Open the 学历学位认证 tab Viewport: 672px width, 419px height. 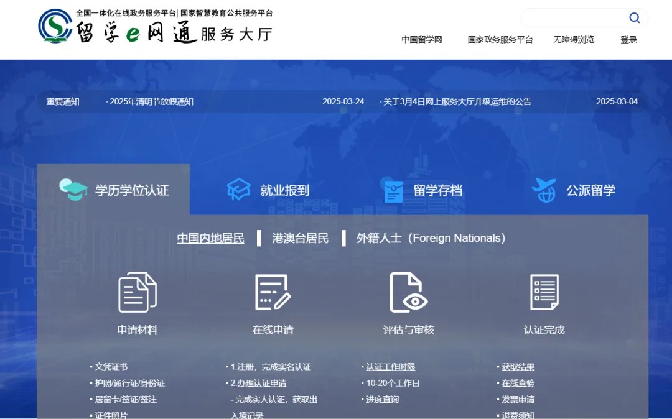click(113, 190)
